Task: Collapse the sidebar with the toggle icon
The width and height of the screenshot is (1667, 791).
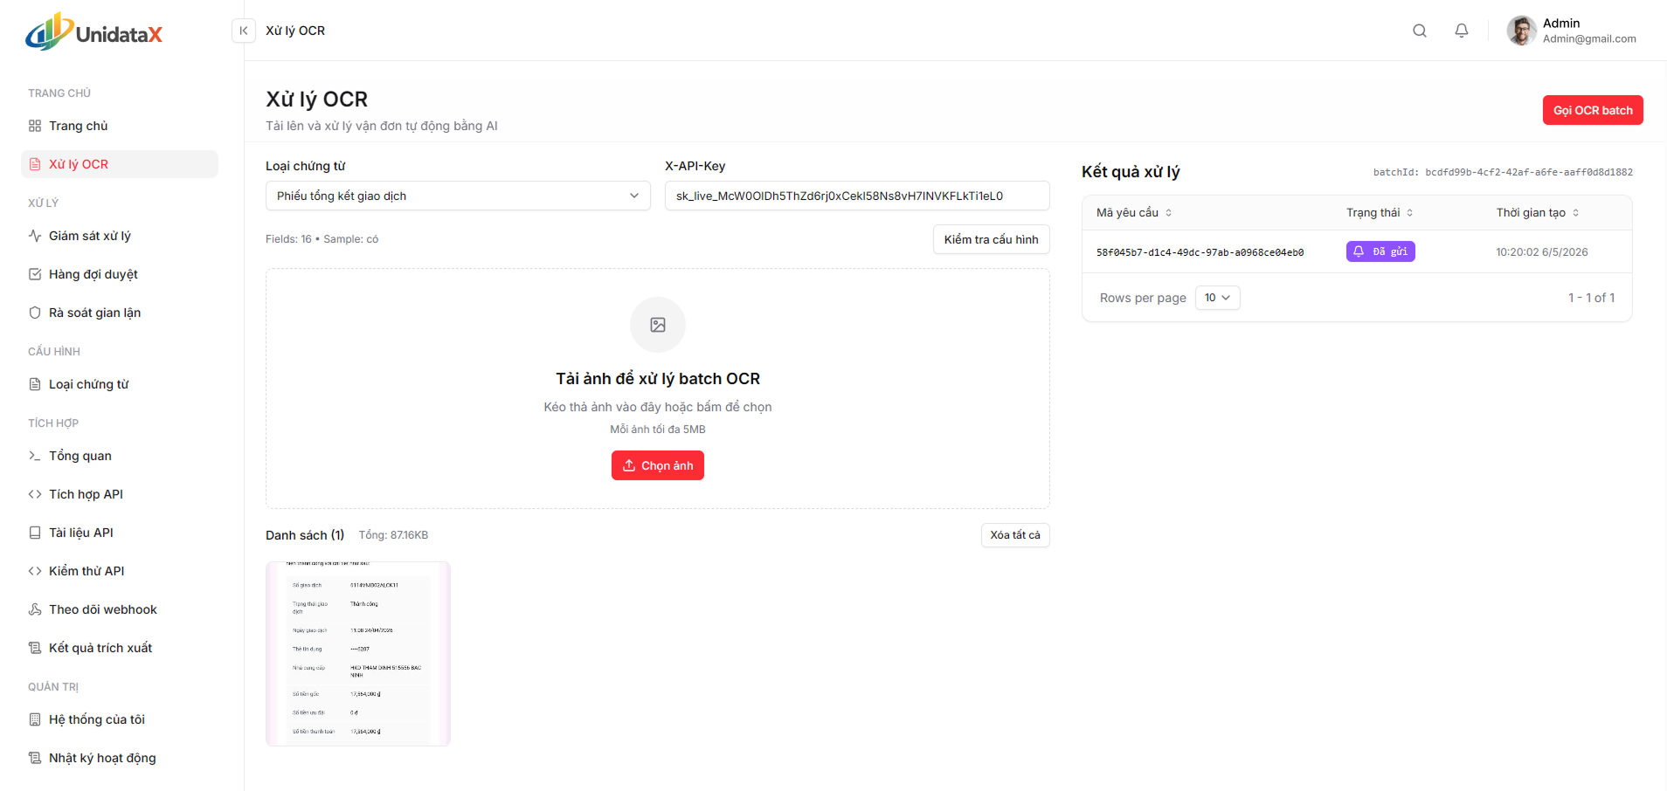Action: [244, 31]
